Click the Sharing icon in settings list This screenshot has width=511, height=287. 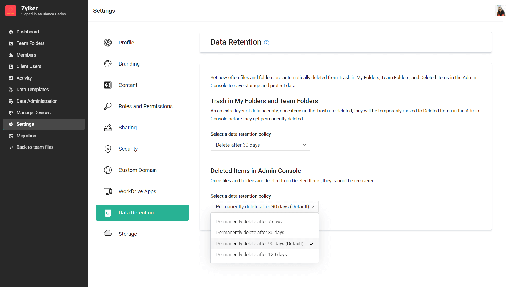point(108,128)
